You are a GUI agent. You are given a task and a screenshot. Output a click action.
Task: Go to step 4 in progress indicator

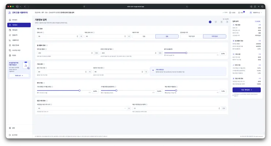coord(227,22)
